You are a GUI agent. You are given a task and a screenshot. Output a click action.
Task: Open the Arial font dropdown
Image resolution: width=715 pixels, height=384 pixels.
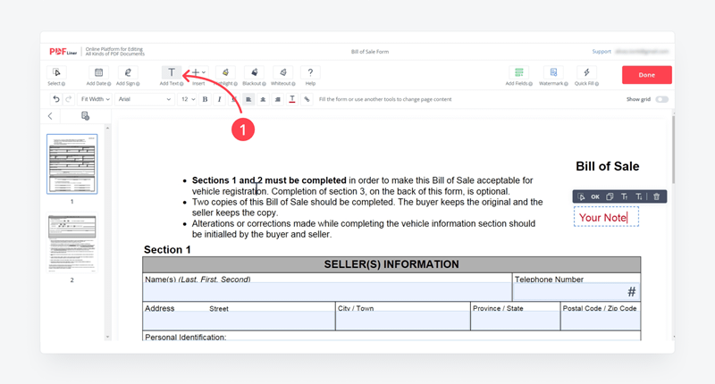click(144, 99)
